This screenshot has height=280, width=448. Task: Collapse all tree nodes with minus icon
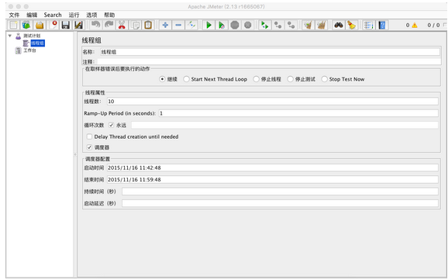[178, 25]
